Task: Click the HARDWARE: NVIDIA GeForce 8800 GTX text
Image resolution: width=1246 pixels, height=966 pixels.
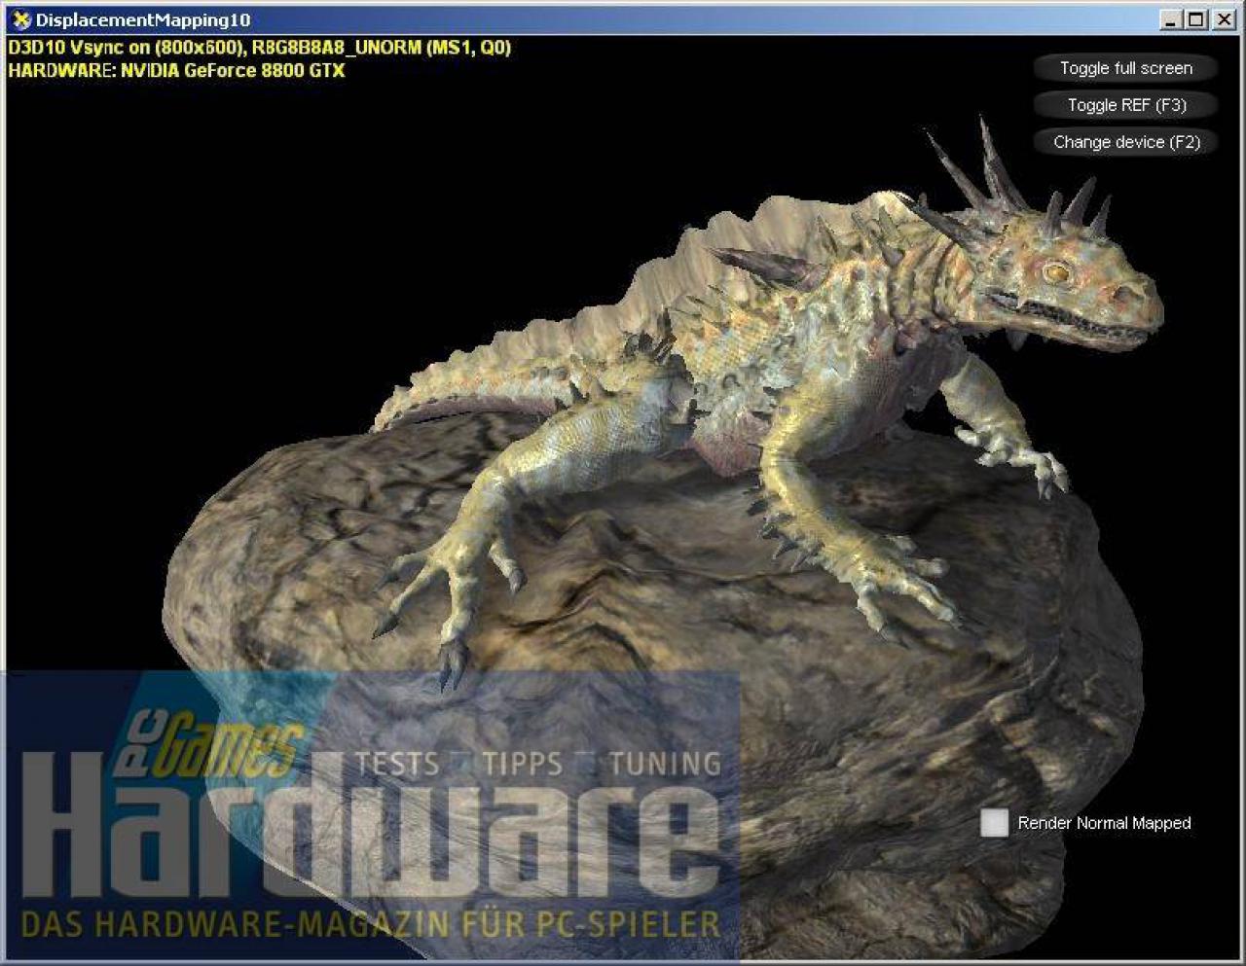Action: [x=176, y=70]
